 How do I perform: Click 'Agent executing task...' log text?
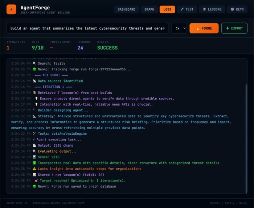(59, 139)
